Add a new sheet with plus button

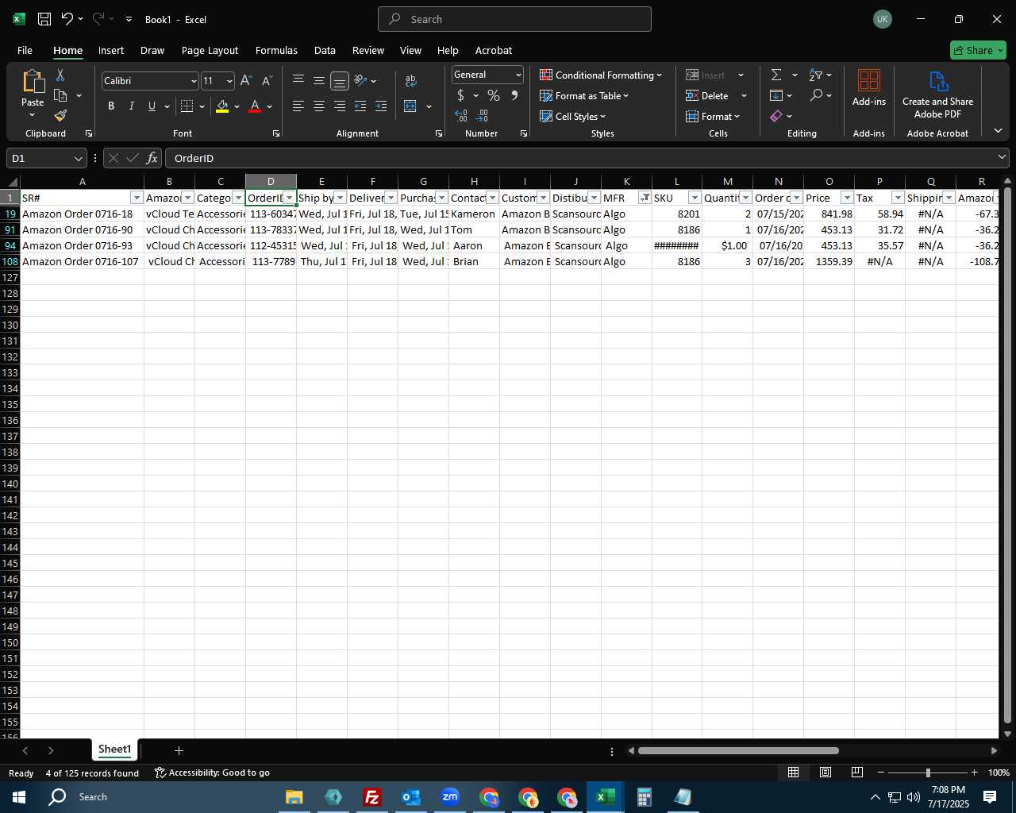(x=179, y=750)
